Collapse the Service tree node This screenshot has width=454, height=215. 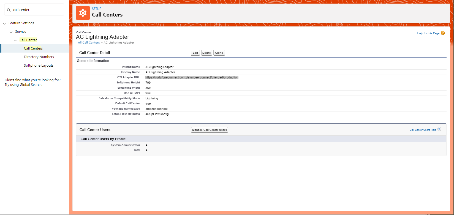11,32
